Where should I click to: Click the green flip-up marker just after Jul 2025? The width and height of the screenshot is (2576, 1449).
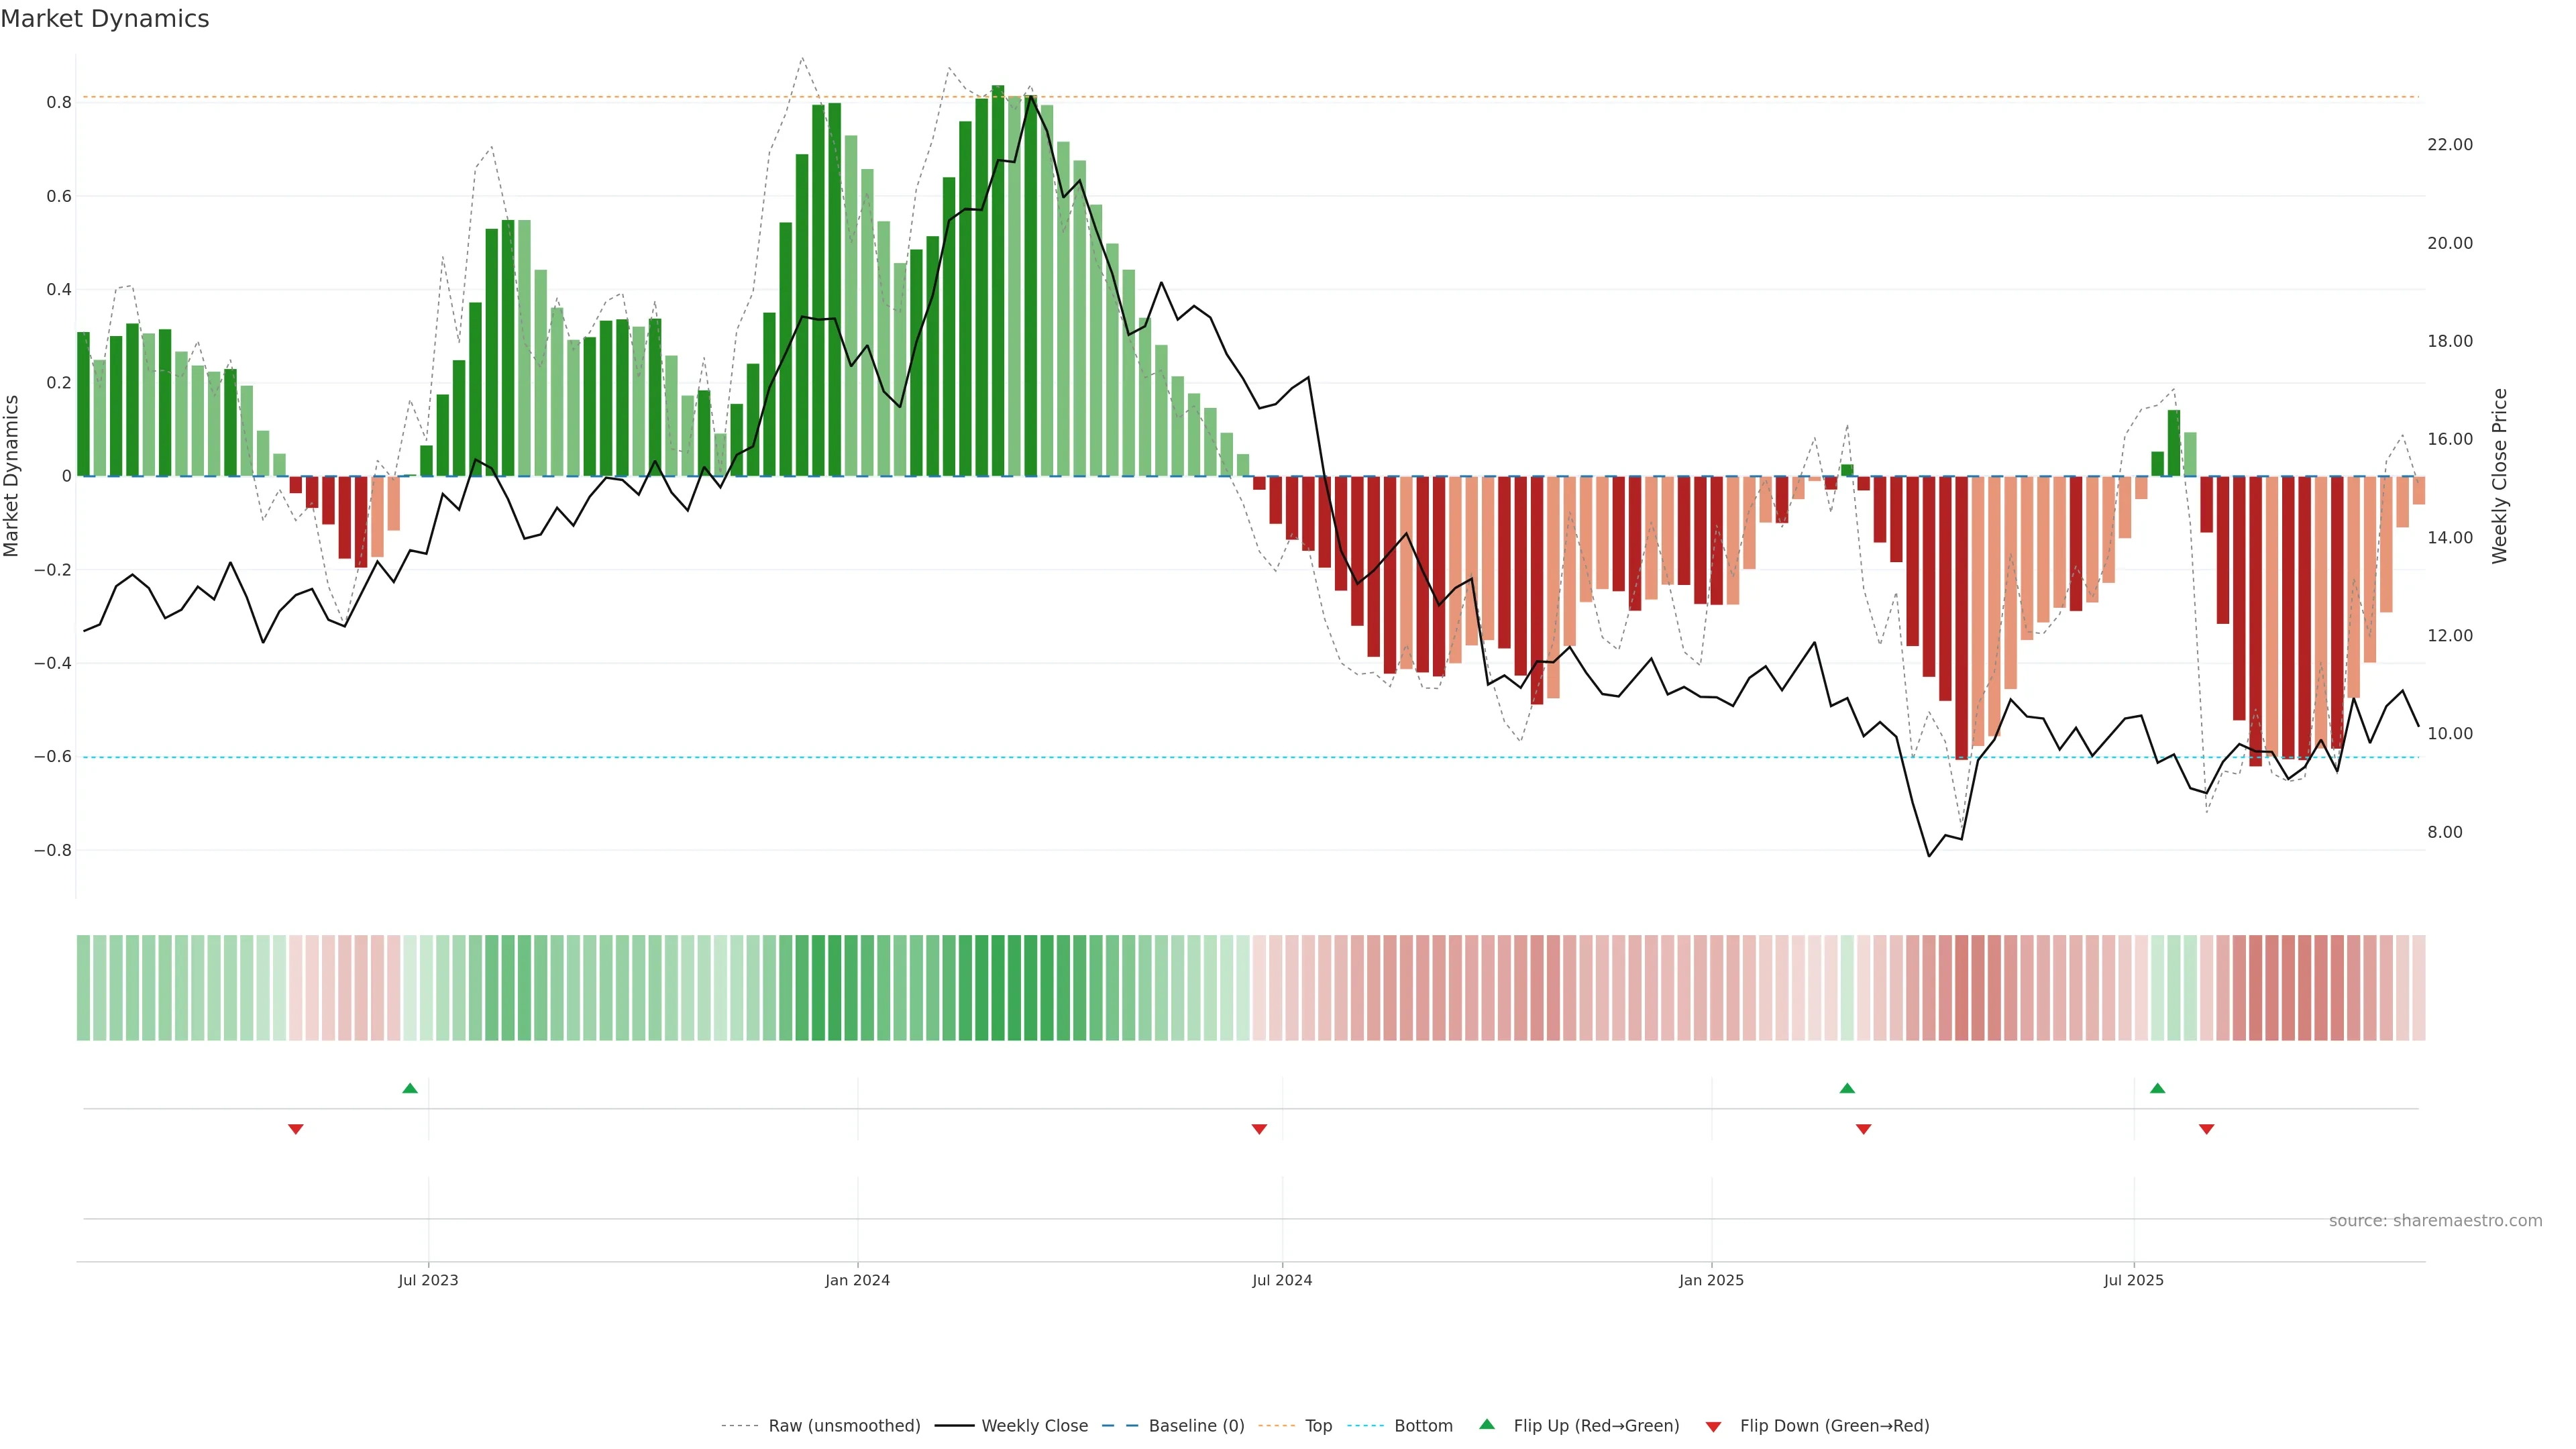[x=2157, y=1088]
